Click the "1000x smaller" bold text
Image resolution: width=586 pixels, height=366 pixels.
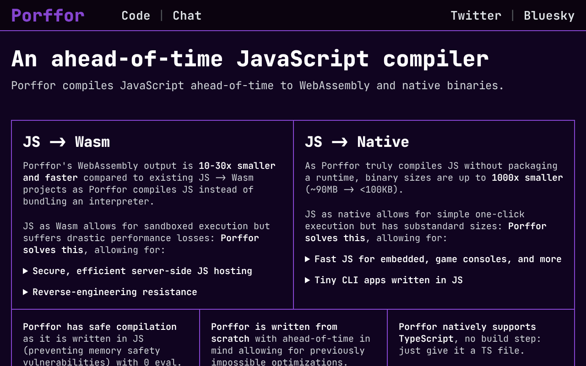coord(527,178)
